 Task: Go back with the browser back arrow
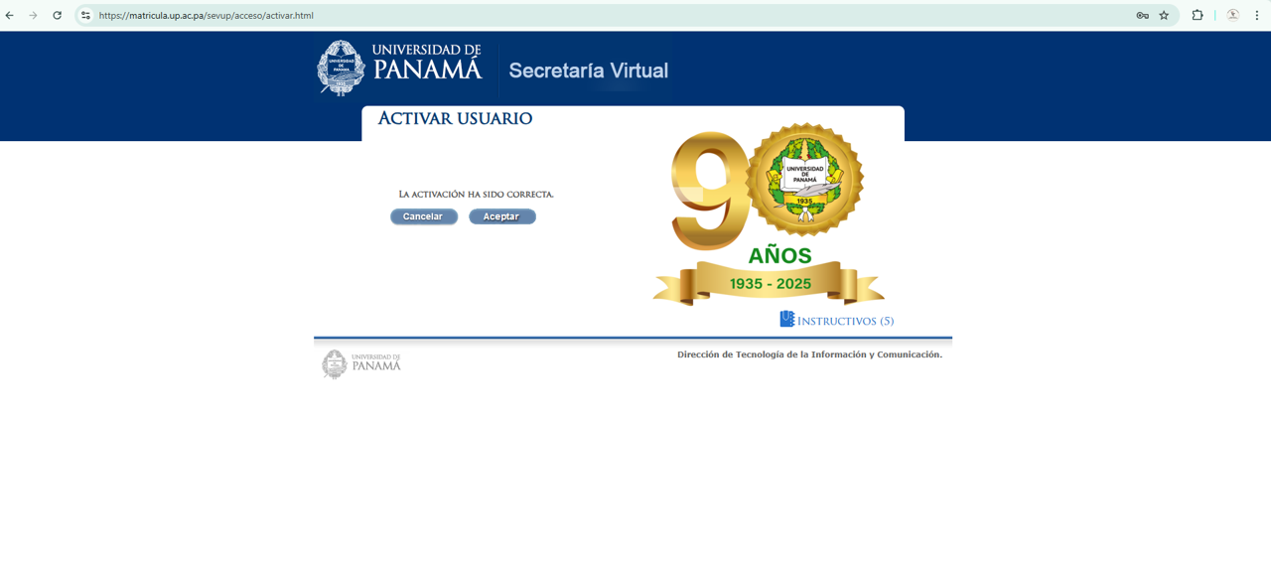click(10, 15)
